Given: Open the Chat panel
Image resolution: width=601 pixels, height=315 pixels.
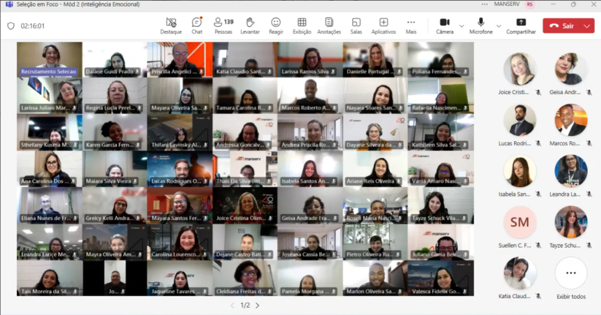Looking at the screenshot, I should pos(197,26).
